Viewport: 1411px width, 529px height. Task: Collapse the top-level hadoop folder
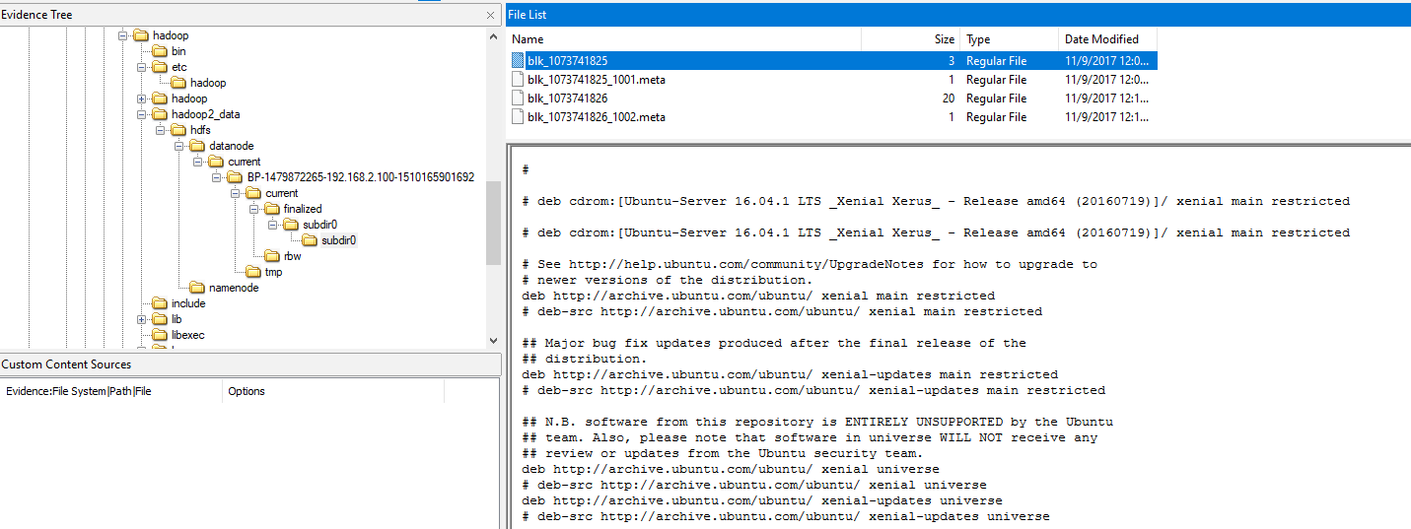(x=123, y=35)
